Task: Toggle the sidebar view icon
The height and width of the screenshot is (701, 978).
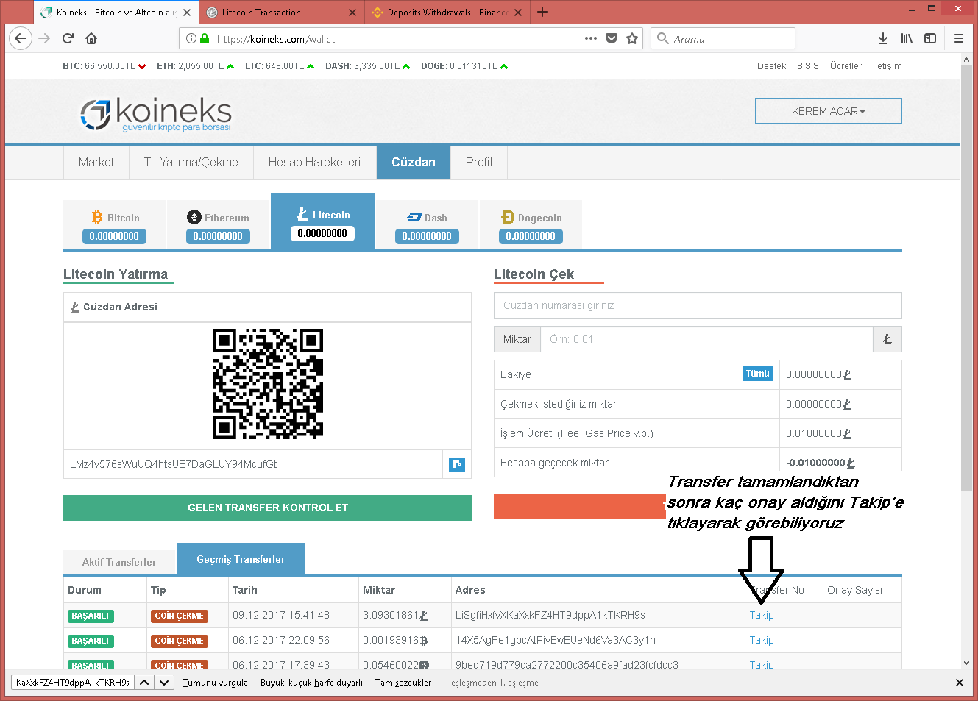Action: point(930,38)
